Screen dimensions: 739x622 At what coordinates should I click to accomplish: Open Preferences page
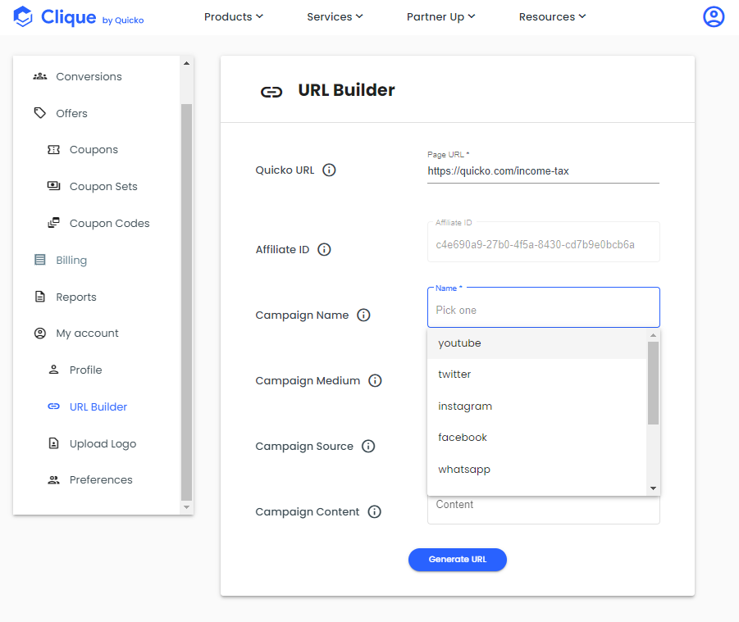click(x=102, y=479)
